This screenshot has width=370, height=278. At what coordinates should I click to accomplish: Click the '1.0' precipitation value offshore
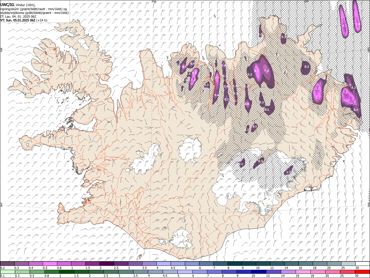(x=358, y=24)
